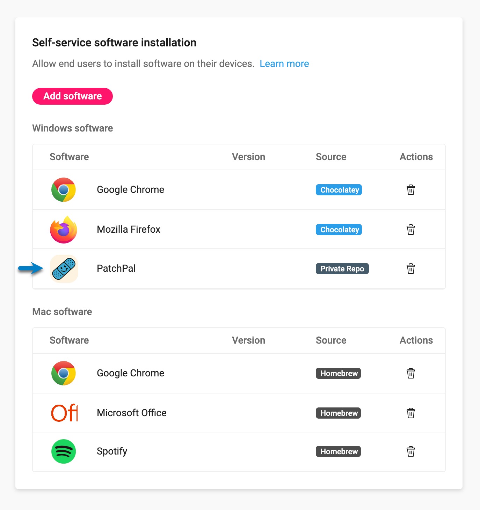
Task: Click the Mac software section heading
Action: tap(62, 312)
